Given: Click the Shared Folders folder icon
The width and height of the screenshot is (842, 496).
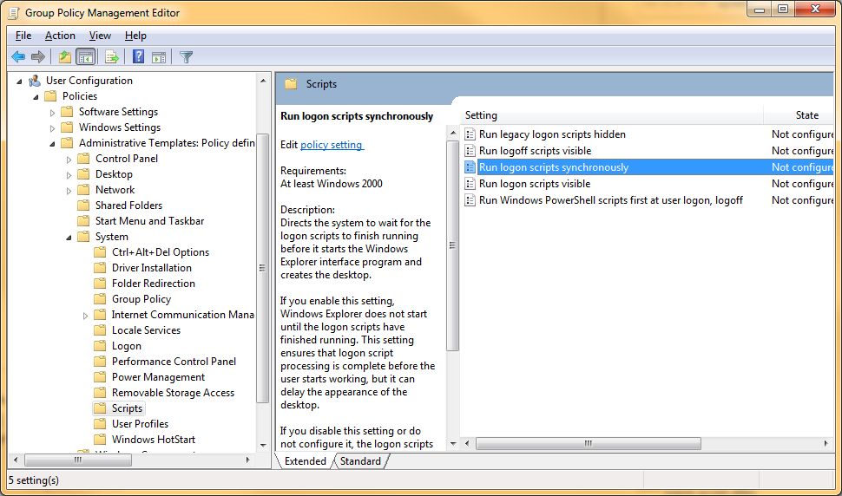Looking at the screenshot, I should (x=84, y=206).
